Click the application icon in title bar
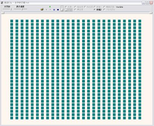This screenshot has width=154, height=126. click(2, 2)
